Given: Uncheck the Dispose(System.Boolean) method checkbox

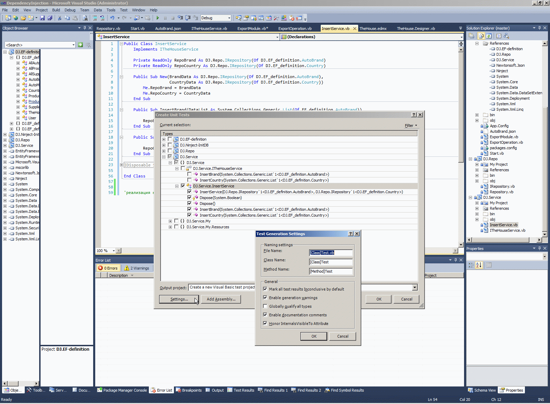Looking at the screenshot, I should [189, 198].
